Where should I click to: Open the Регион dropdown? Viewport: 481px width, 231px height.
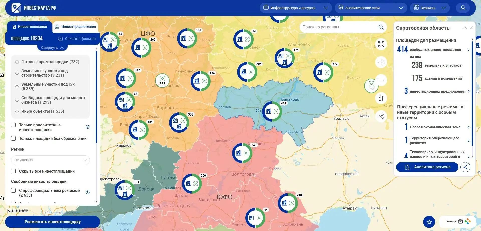pos(50,160)
